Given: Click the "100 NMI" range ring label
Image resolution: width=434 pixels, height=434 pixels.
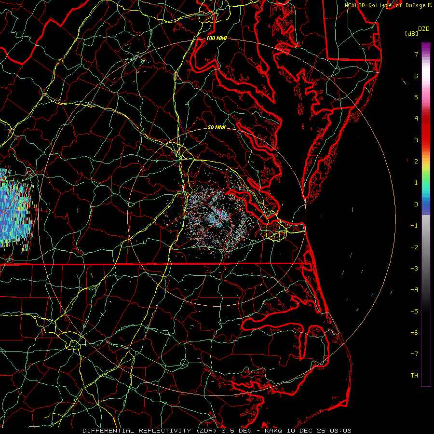Looking at the screenshot, I should point(217,38).
